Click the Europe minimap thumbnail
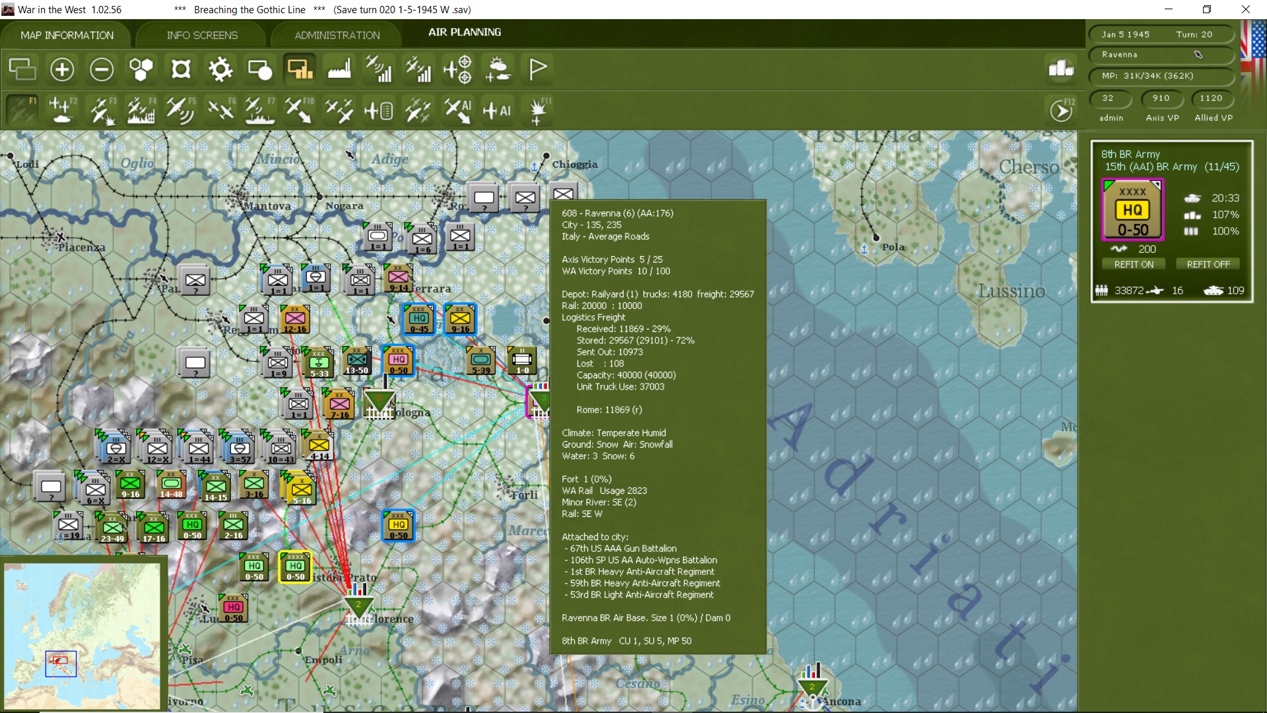 coord(82,635)
